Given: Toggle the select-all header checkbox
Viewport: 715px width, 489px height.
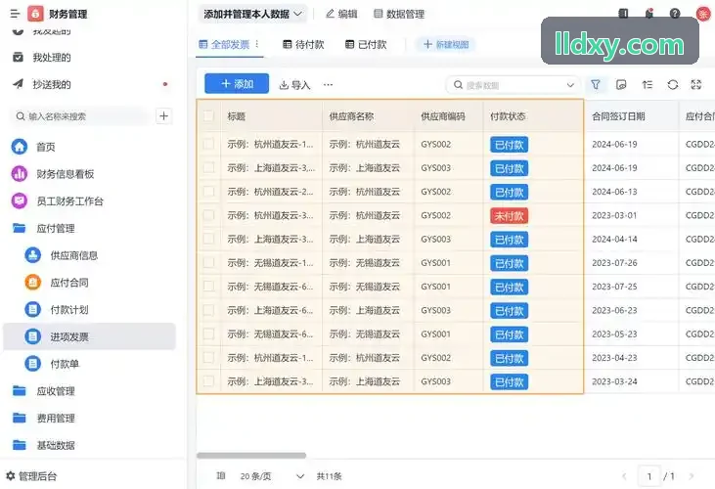Looking at the screenshot, I should [208, 116].
